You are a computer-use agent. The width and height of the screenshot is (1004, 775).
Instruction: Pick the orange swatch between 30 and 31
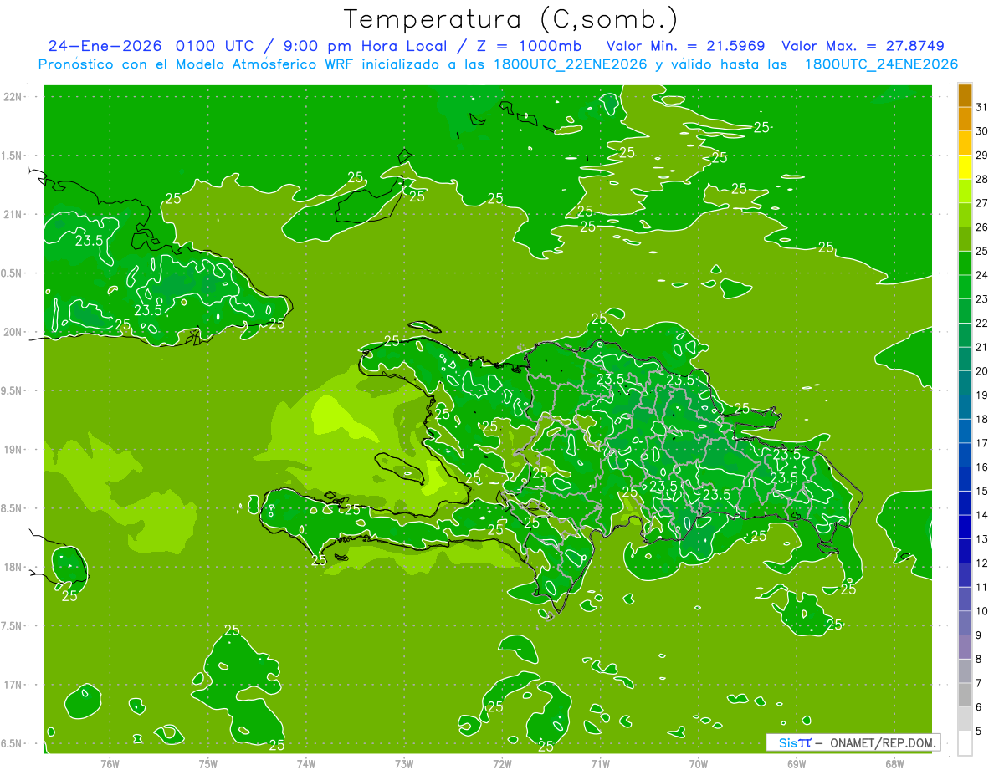point(965,120)
